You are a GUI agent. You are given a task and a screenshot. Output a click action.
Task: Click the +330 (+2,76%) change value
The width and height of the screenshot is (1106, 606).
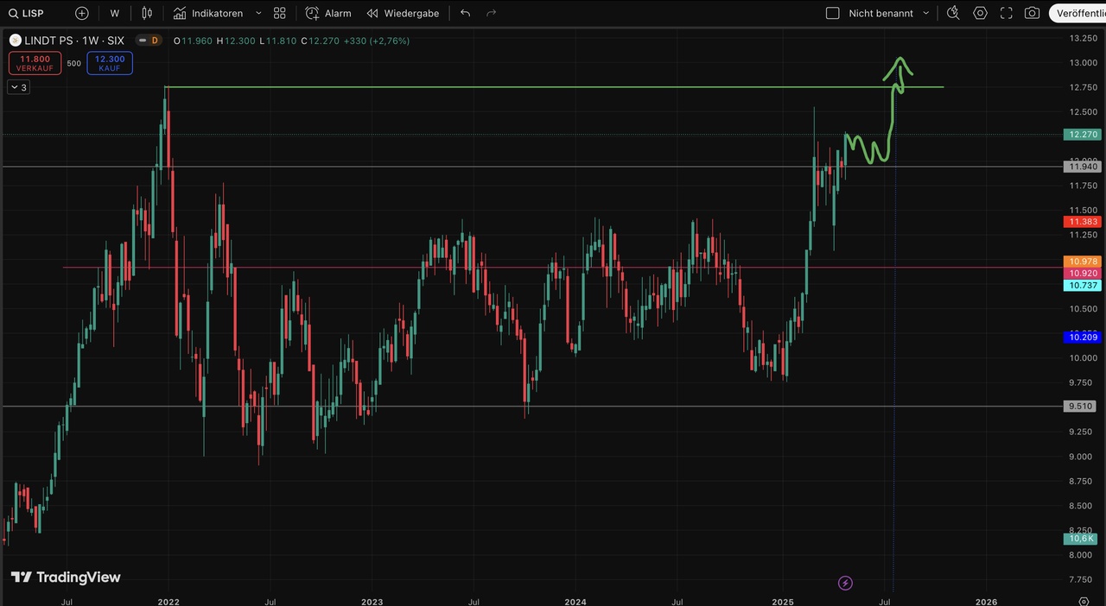[375, 41]
